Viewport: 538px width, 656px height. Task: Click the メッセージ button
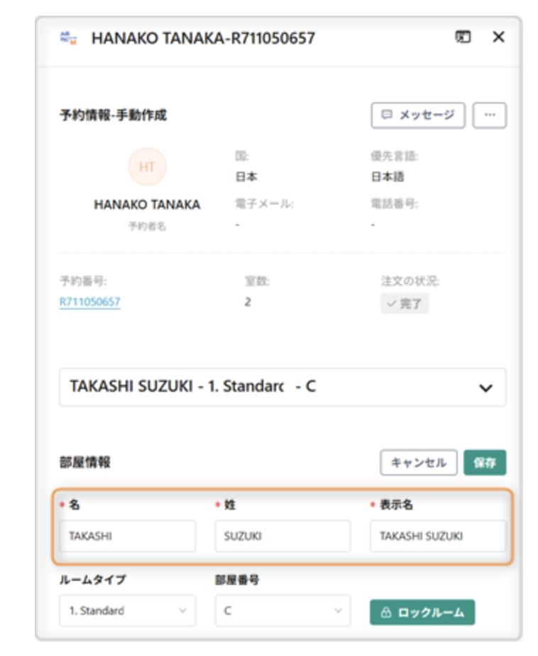[418, 115]
